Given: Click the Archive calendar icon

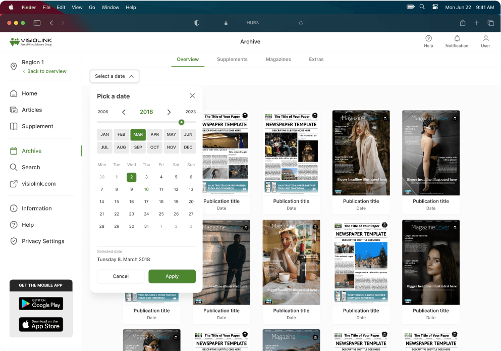Looking at the screenshot, I should (x=14, y=151).
